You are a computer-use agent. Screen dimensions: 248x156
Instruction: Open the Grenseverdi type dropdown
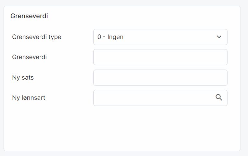(160, 37)
